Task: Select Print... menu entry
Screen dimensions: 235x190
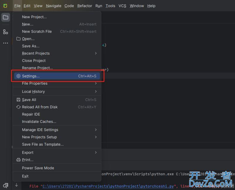Action: 57,160
